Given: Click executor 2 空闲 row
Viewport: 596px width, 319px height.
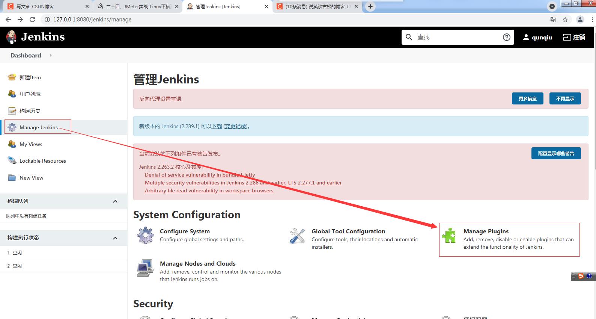Looking at the screenshot, I should [x=63, y=266].
